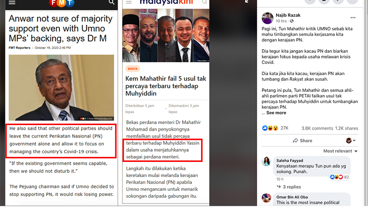Click Saleha Fayyad's commenter name

coord(290,161)
